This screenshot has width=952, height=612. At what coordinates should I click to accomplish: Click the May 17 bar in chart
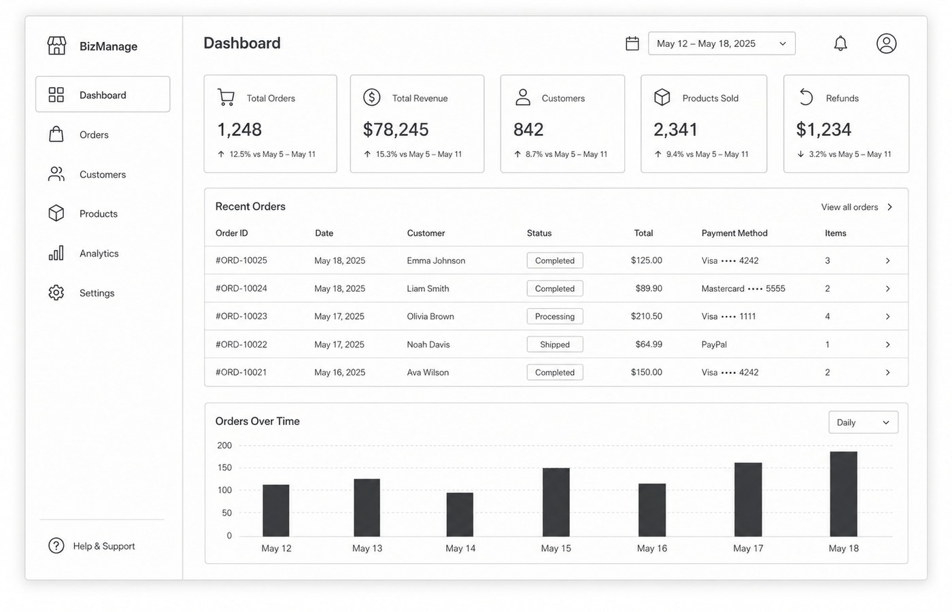[748, 500]
